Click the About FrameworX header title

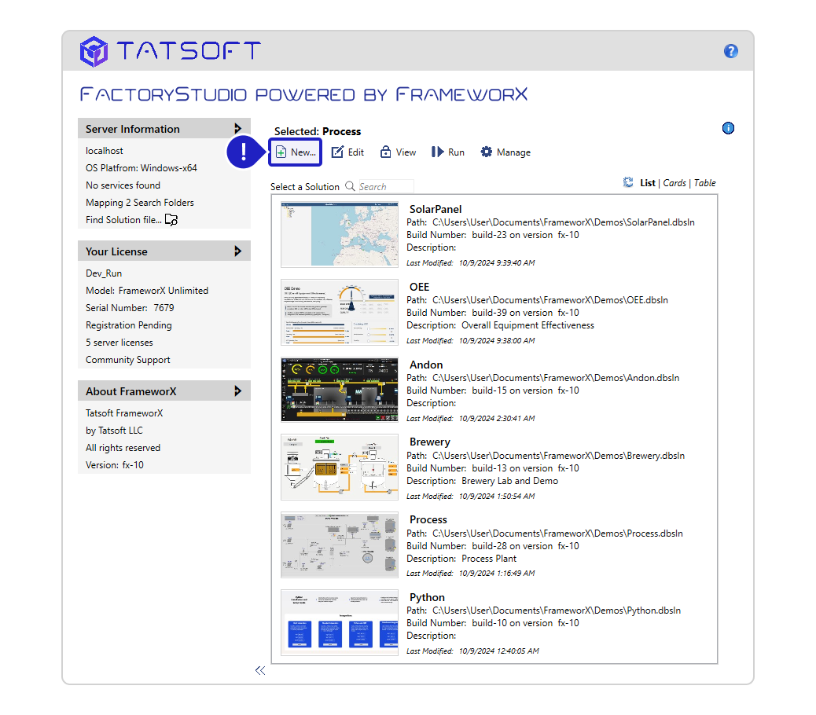pyautogui.click(x=131, y=391)
